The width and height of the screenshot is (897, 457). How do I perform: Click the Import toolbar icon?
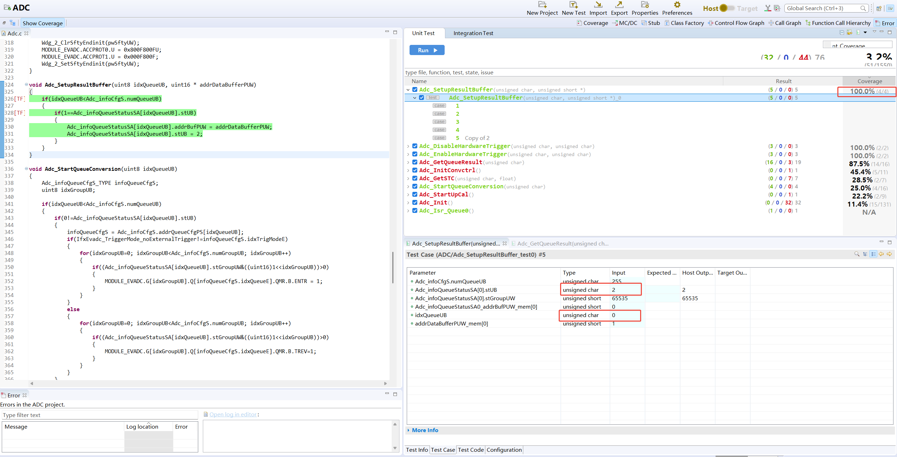coord(598,5)
